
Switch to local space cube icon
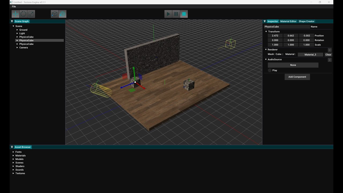(x=55, y=14)
